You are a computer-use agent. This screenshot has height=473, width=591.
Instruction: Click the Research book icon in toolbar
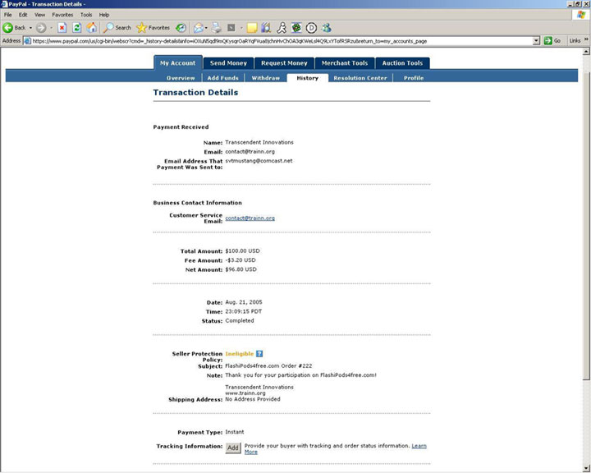coord(266,28)
